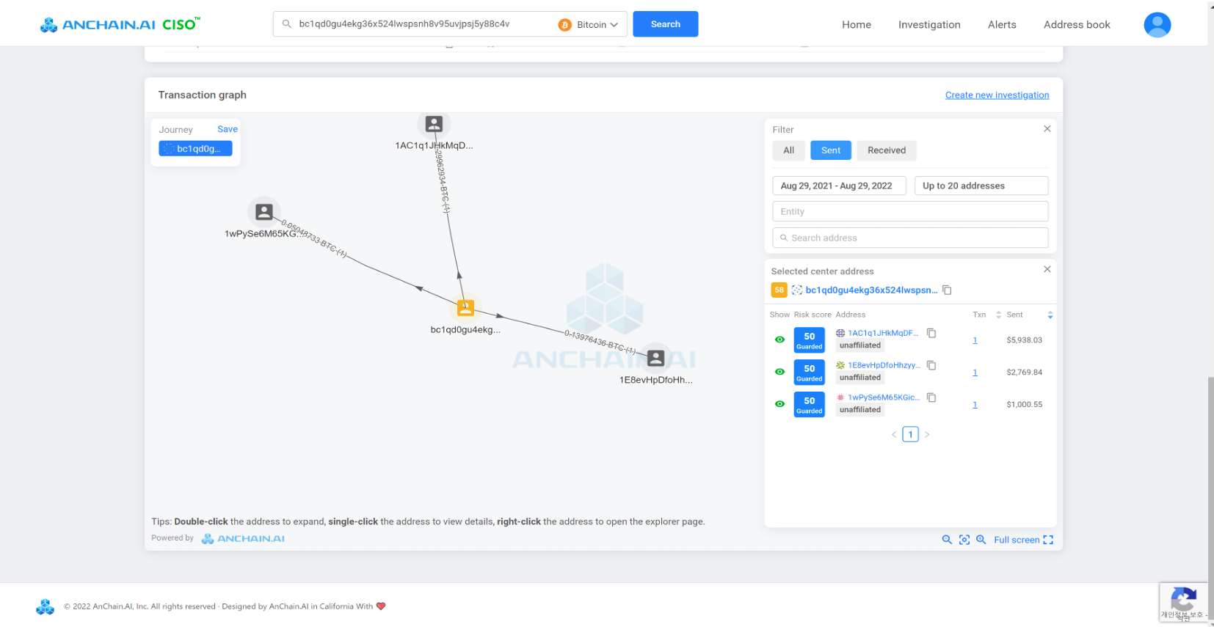Toggle visibility of 1wPySe6M65KGic address
This screenshot has width=1214, height=627.
click(x=780, y=404)
